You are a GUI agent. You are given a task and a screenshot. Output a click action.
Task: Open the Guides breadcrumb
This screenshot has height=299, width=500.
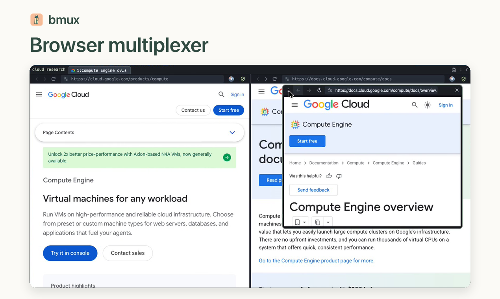point(419,163)
